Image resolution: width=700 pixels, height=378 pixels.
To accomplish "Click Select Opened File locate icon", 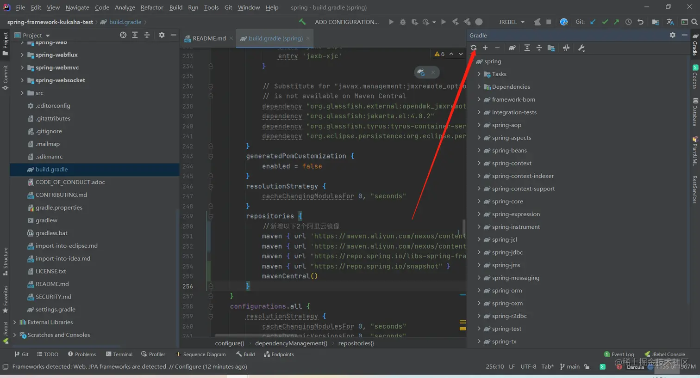I will [x=123, y=35].
